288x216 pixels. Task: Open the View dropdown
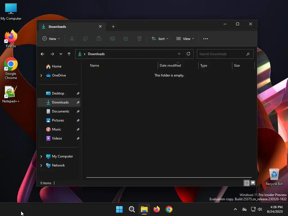click(x=185, y=39)
